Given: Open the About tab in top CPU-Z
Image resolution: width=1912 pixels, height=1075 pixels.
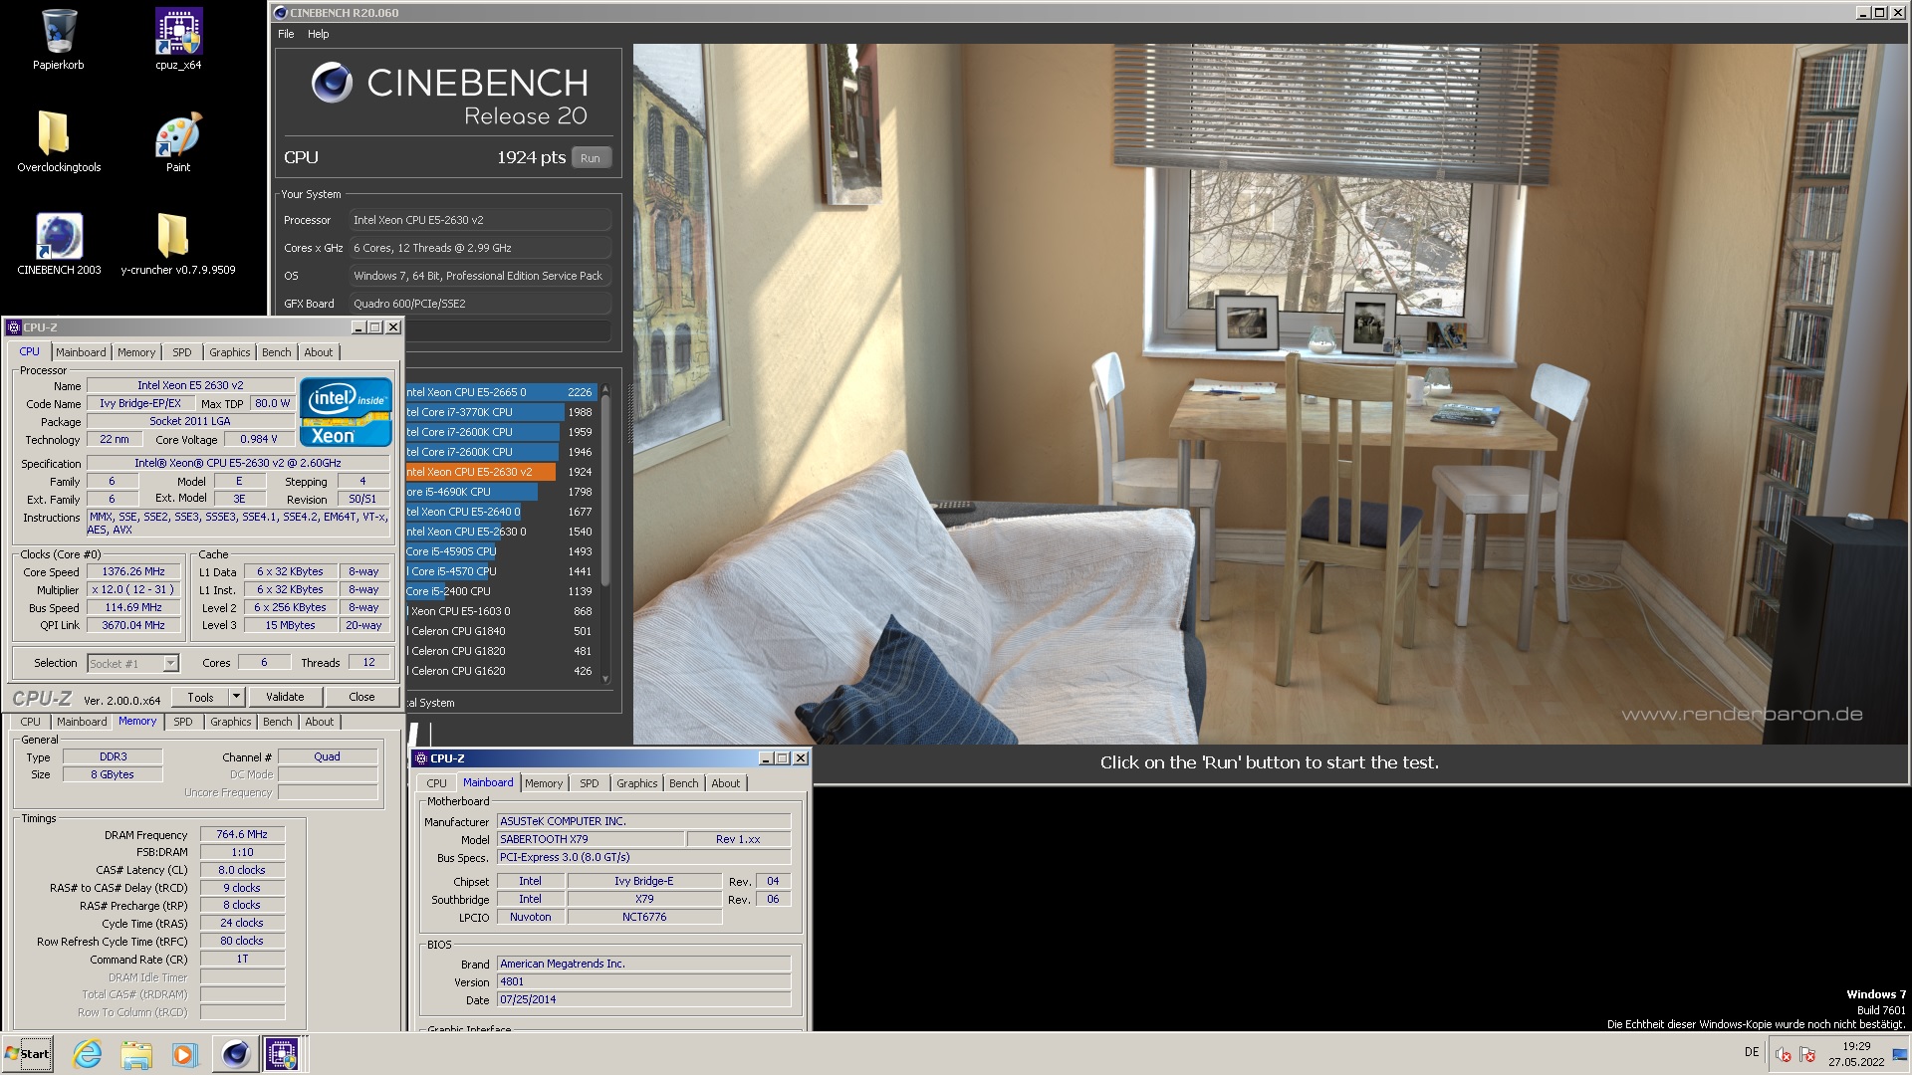Looking at the screenshot, I should (x=319, y=352).
